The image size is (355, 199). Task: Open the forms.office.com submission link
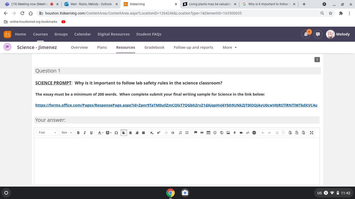176,105
